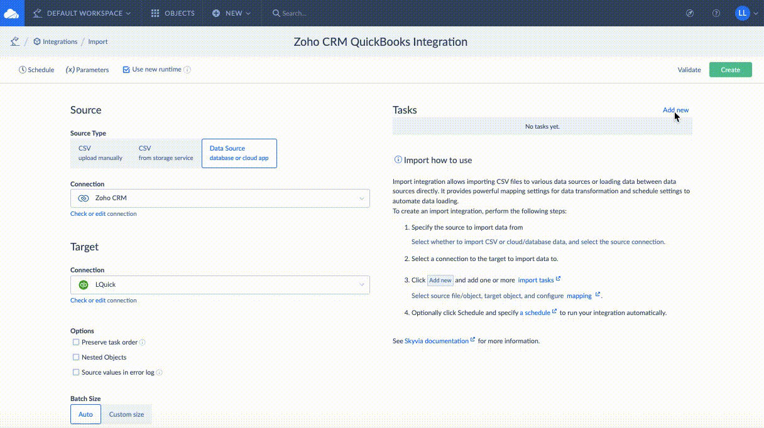The height and width of the screenshot is (428, 764).
Task: Click the integration title Zoho CRM QuickBooks Integration
Action: pyautogui.click(x=381, y=42)
